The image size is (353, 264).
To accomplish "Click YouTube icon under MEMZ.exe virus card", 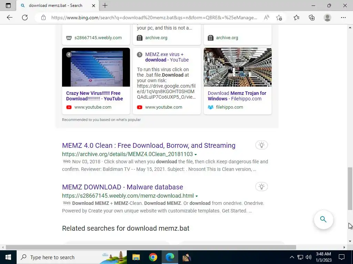I will click(140, 107).
